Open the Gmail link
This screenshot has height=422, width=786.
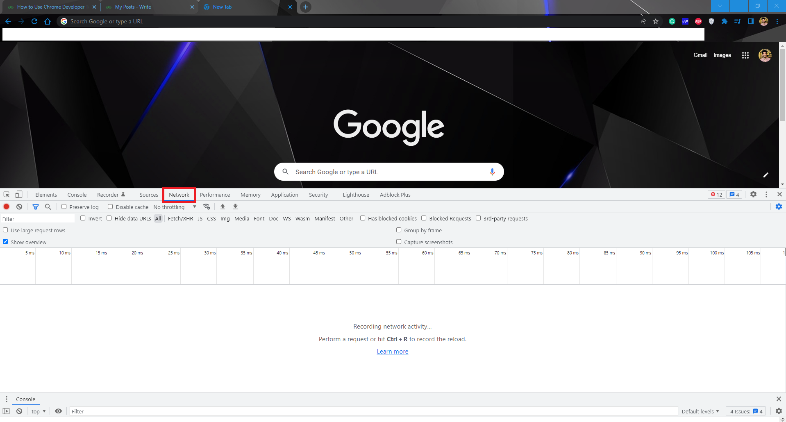(700, 55)
